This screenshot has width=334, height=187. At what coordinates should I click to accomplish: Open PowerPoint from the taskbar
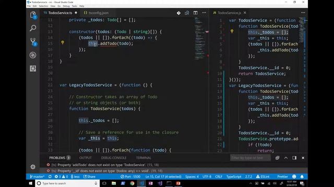[178, 183]
